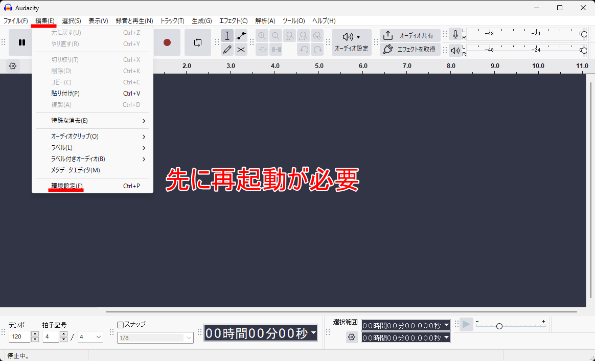Click the Silence audio selection icon
The image size is (595, 361).
pos(276,50)
